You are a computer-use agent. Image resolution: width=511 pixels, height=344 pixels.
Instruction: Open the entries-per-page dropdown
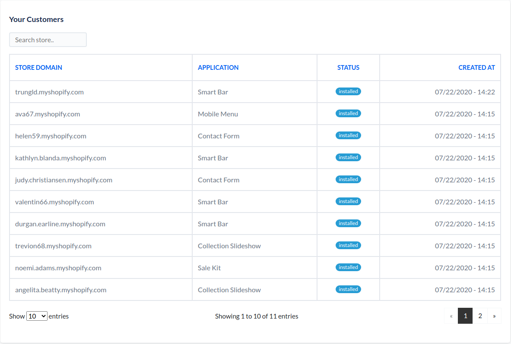(37, 316)
